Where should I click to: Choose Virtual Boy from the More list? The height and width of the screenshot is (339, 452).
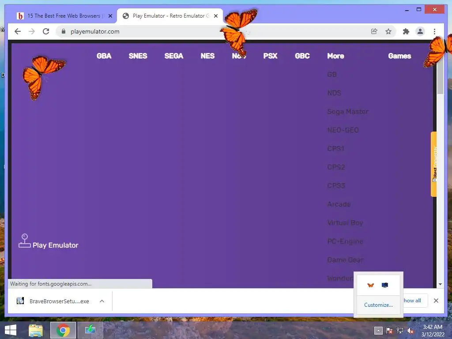click(345, 222)
